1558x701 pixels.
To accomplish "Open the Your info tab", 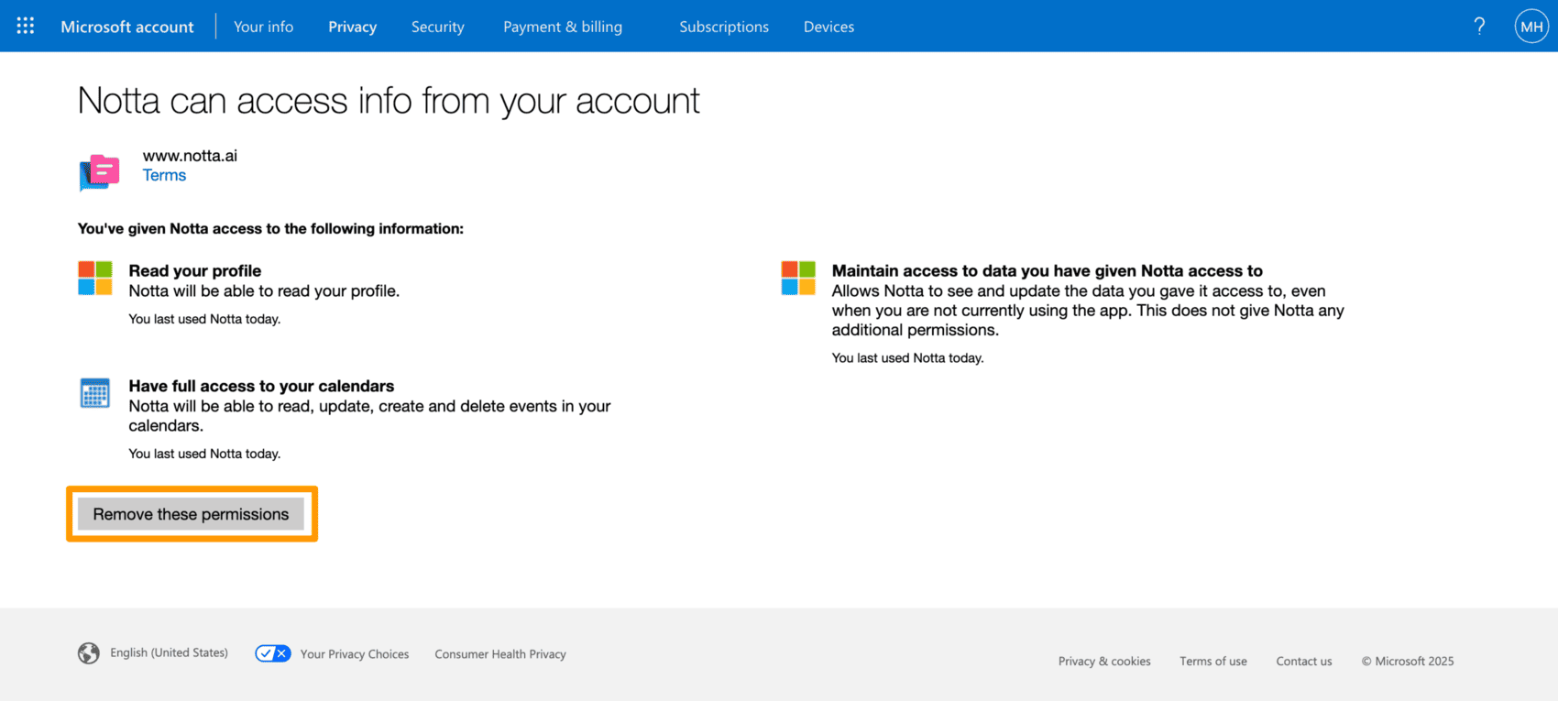I will coord(264,27).
